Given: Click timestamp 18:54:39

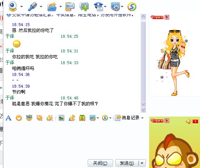Looking at the screenshot, I should coord(21,86).
